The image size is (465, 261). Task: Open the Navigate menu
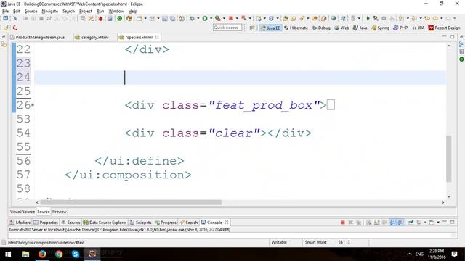[50, 12]
